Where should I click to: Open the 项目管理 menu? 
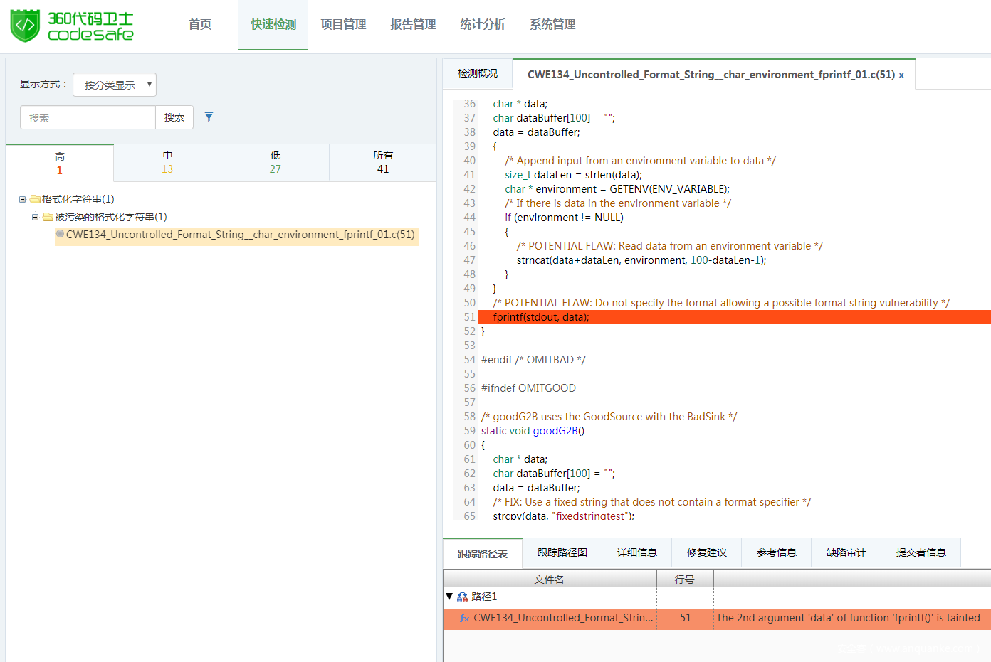tap(343, 25)
